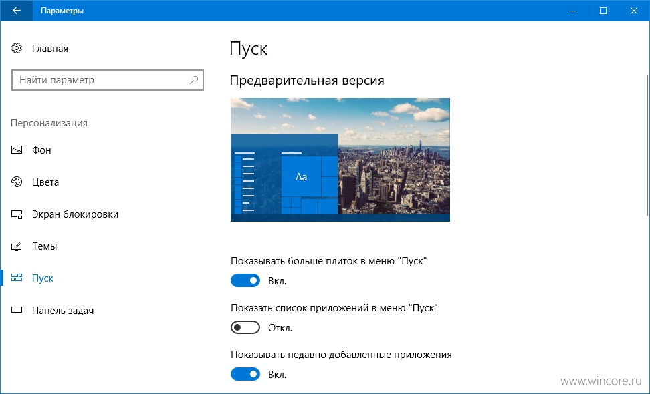Screen dimensions: 650x394
Task: Click the back arrow in title bar
Action: 17,11
